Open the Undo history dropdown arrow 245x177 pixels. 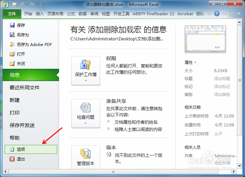pyautogui.click(x=27, y=5)
